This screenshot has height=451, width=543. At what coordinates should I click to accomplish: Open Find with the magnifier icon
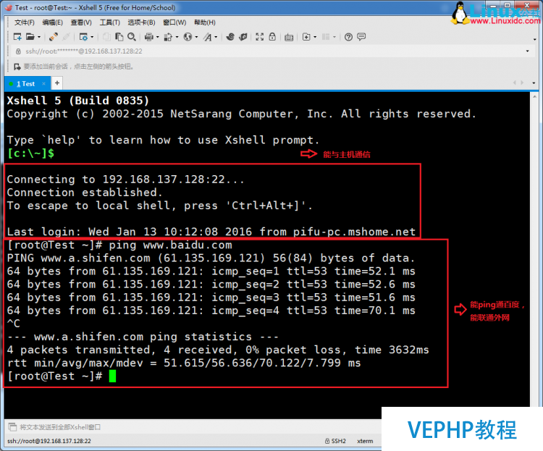pos(132,37)
